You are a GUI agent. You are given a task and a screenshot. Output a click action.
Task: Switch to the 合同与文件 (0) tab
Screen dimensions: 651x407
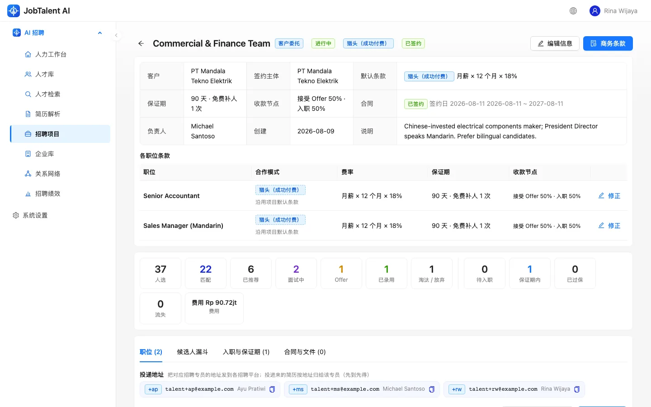point(305,352)
